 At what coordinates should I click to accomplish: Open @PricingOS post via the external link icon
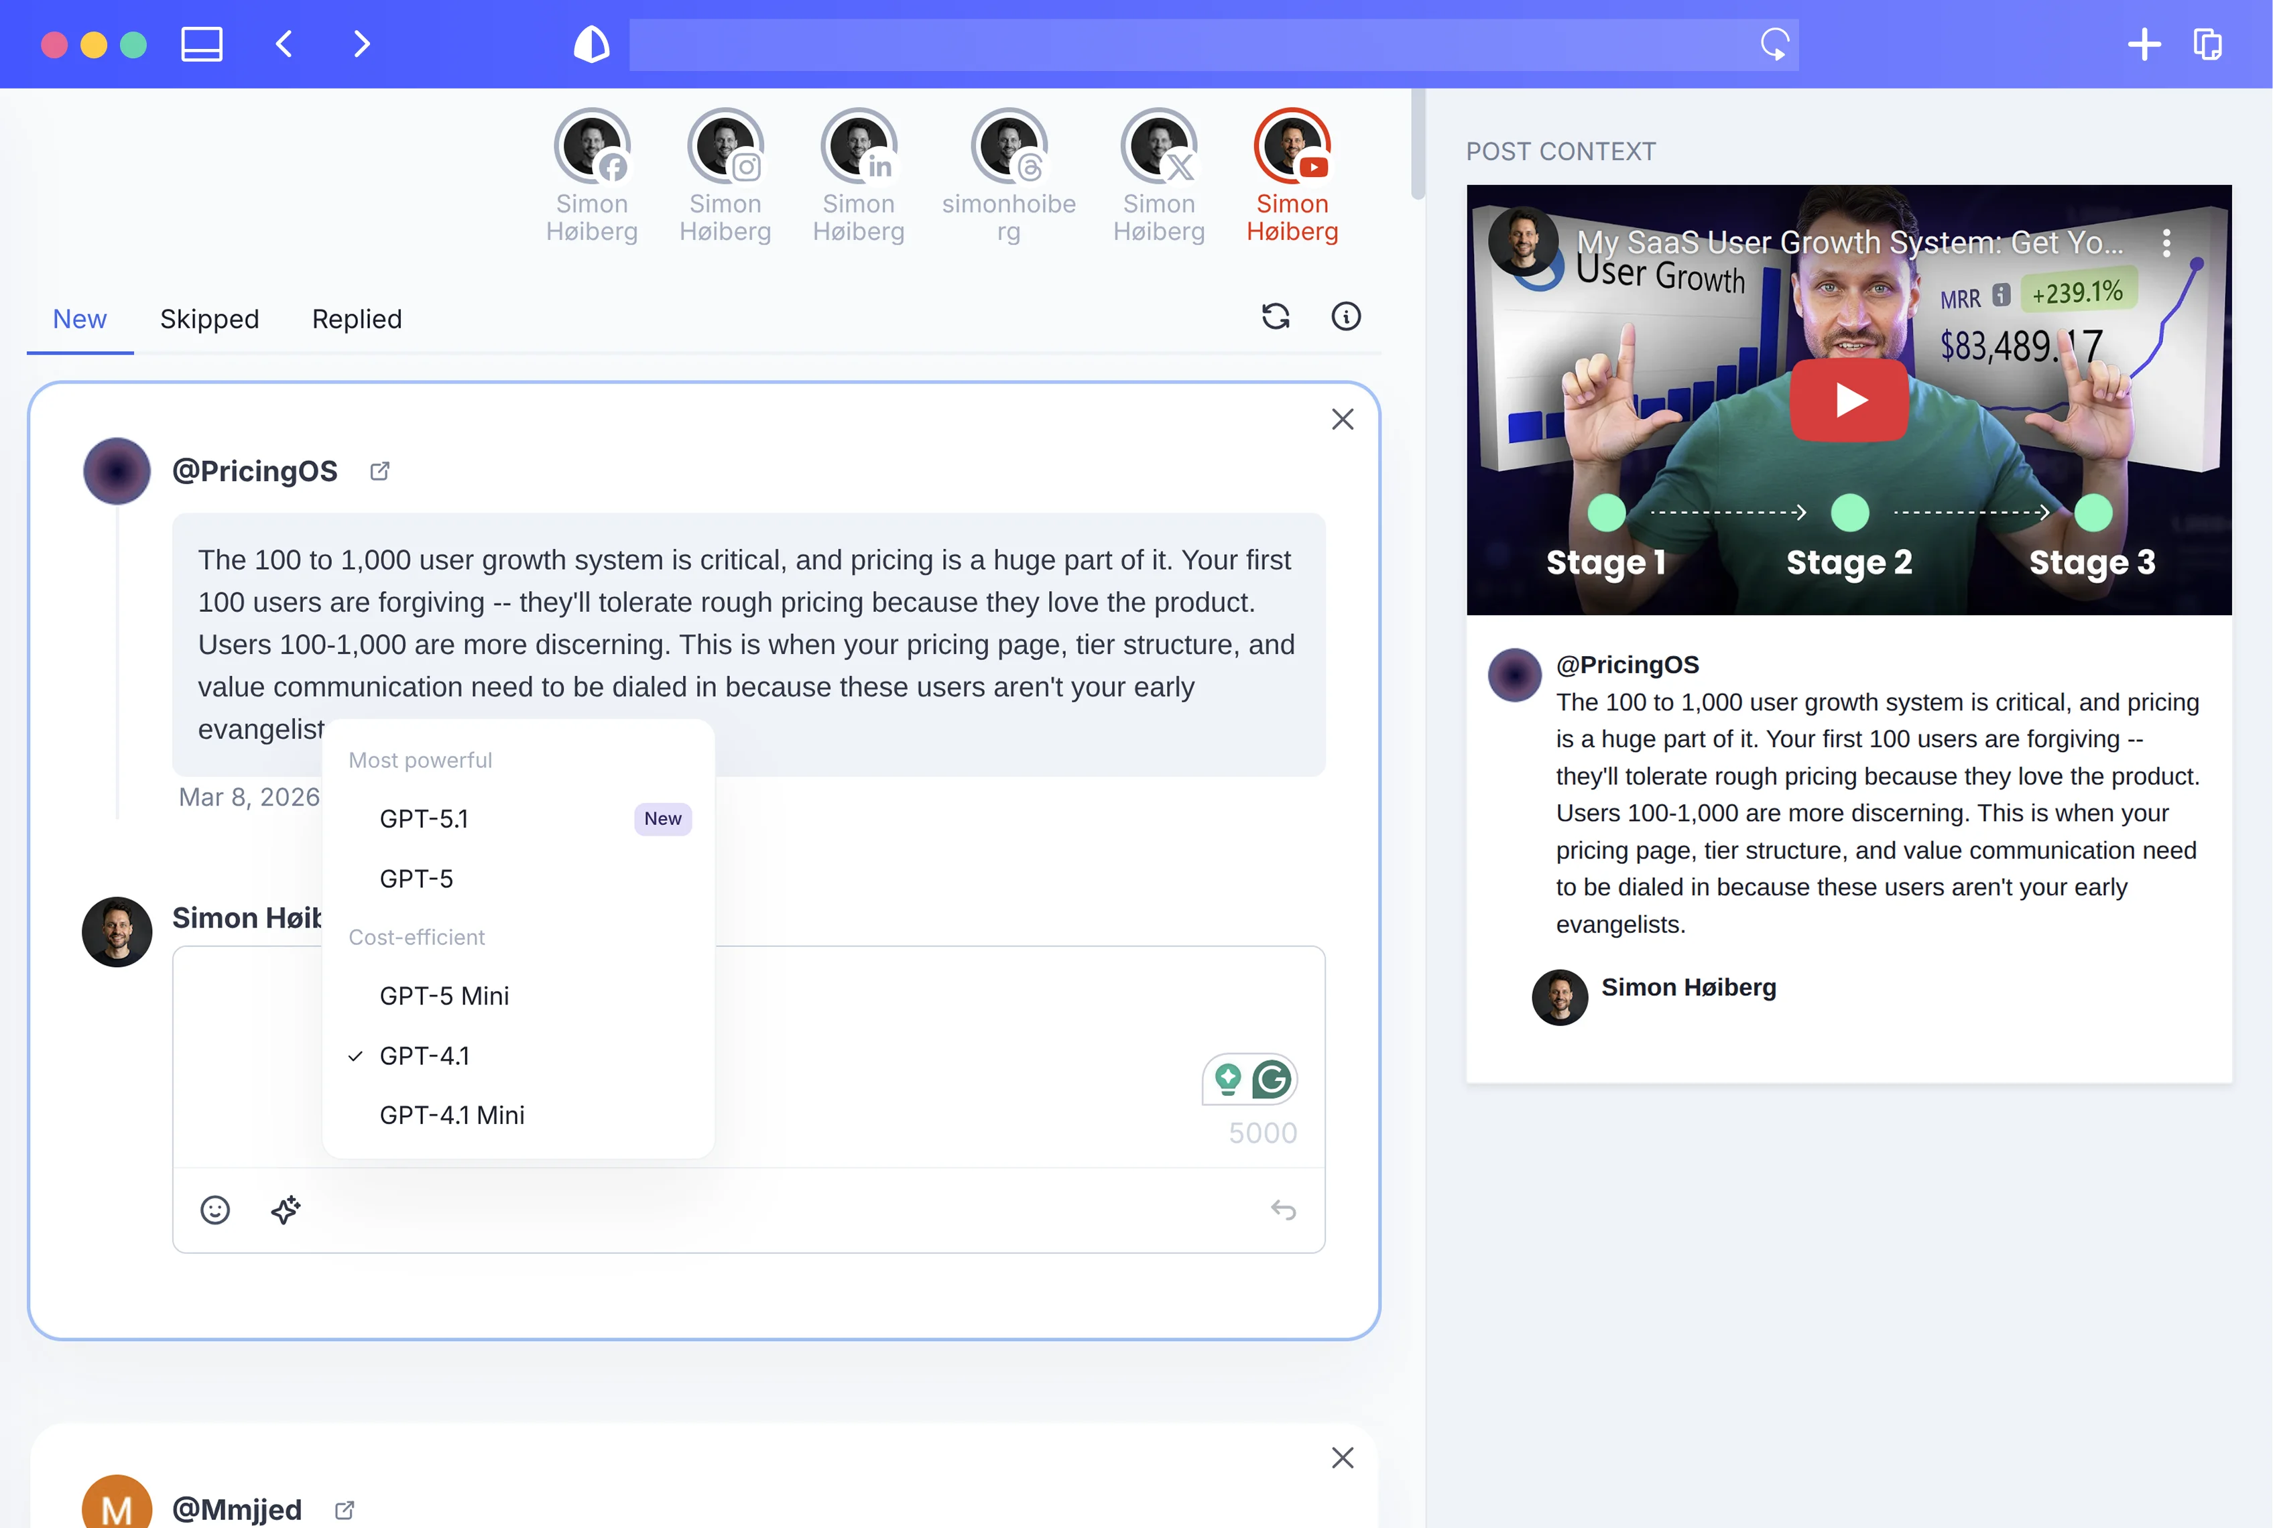click(379, 470)
